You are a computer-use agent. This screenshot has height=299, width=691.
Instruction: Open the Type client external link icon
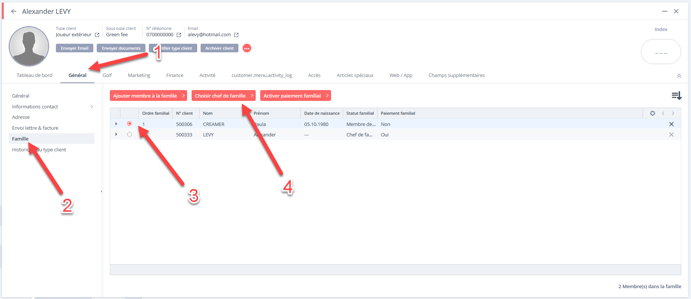pos(97,35)
